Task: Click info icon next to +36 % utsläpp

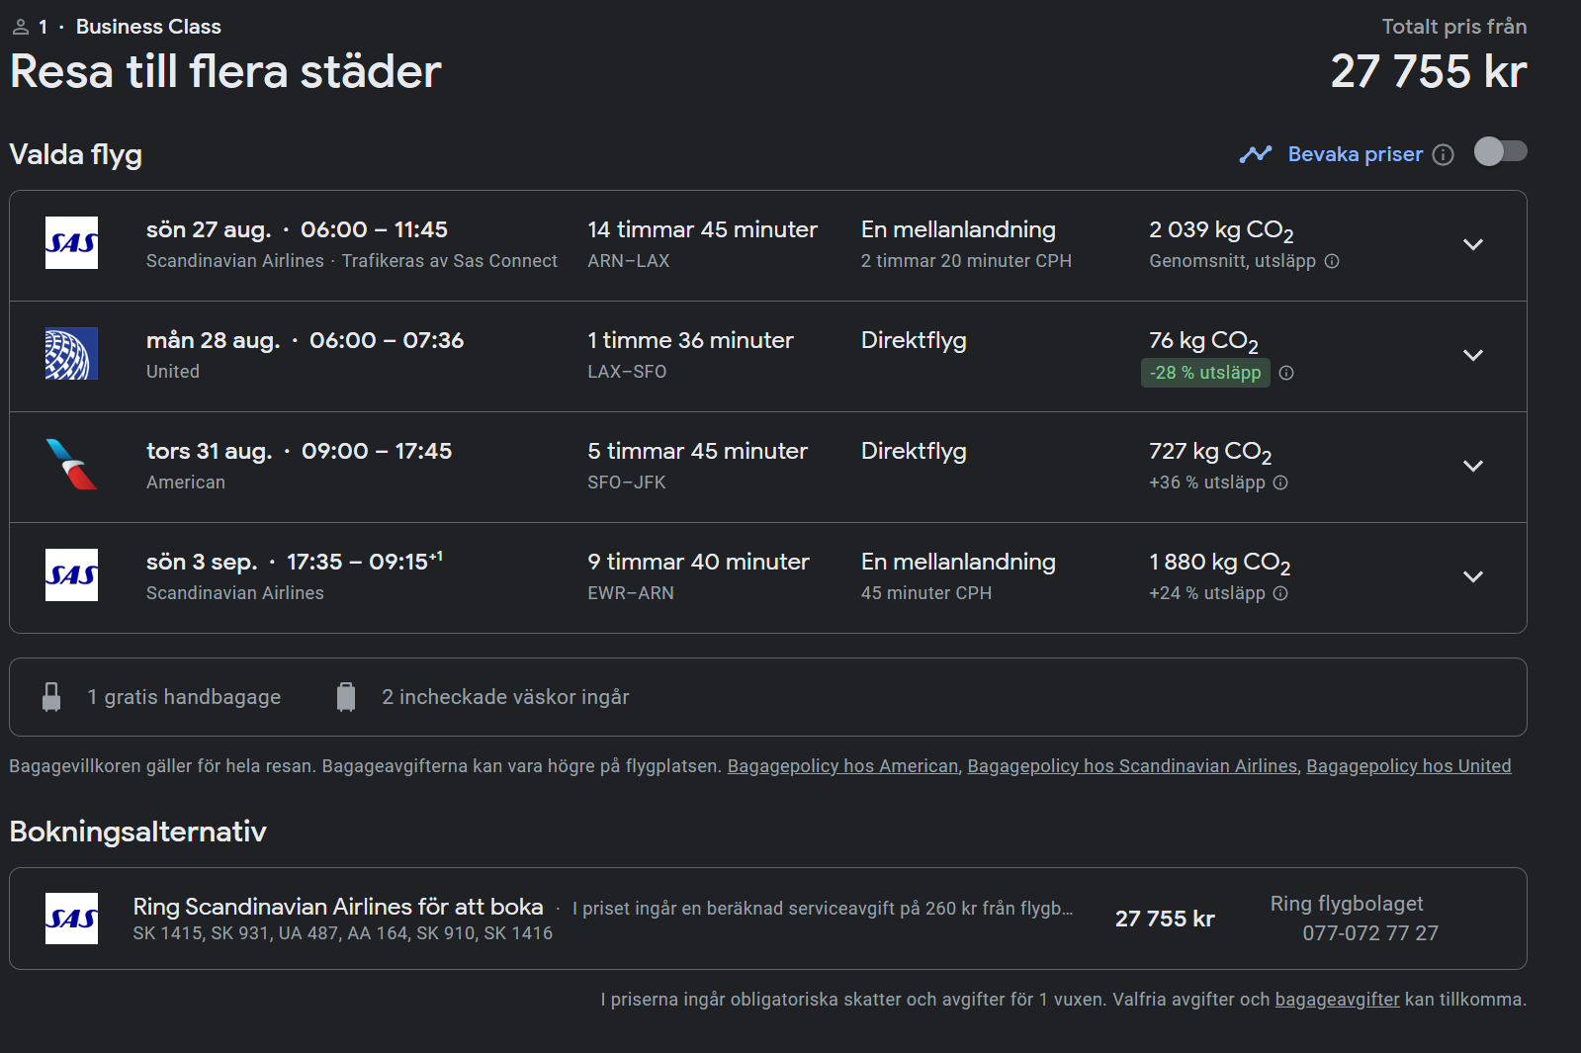Action: coord(1280,483)
